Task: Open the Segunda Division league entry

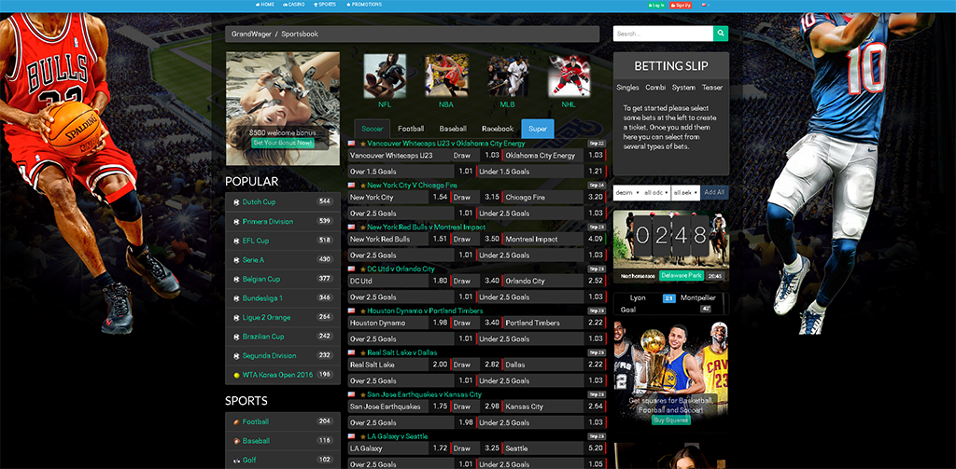Action: point(283,355)
